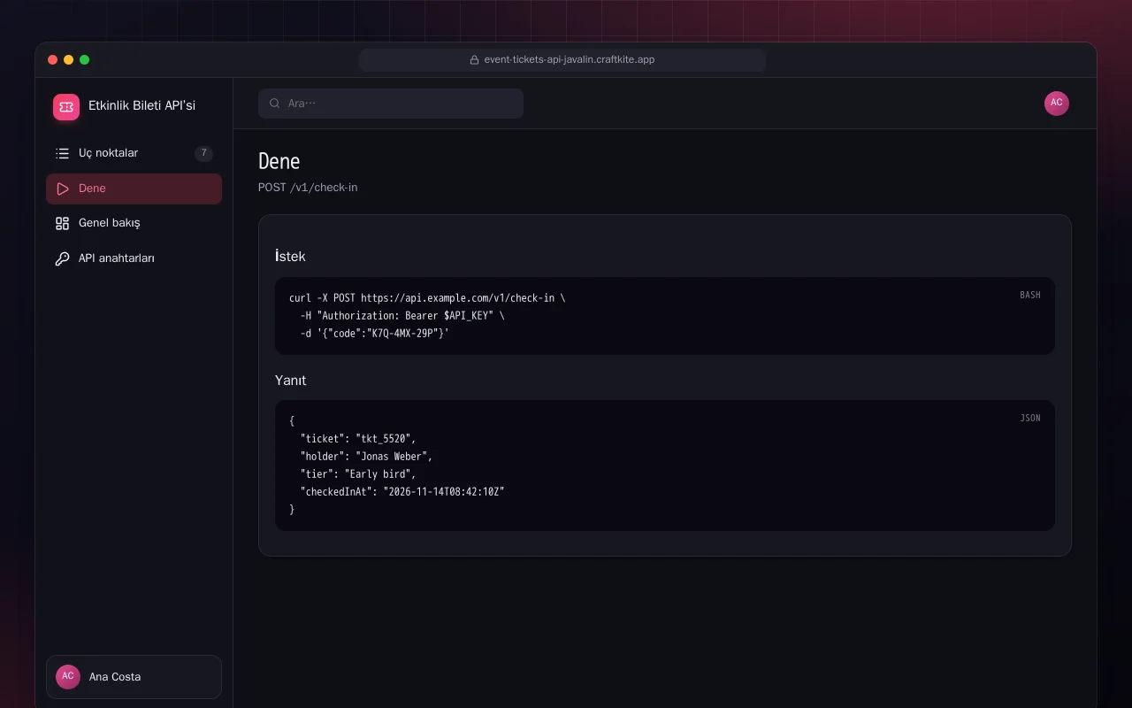Click the Dene play icon
Image resolution: width=1132 pixels, height=708 pixels.
point(62,189)
